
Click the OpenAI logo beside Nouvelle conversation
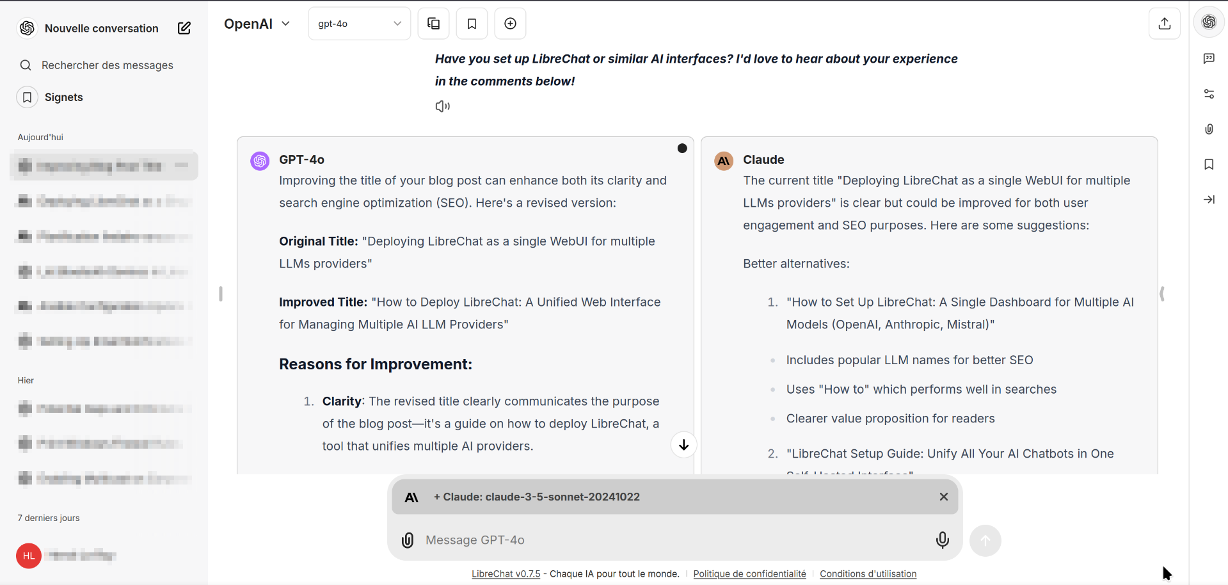click(x=27, y=28)
